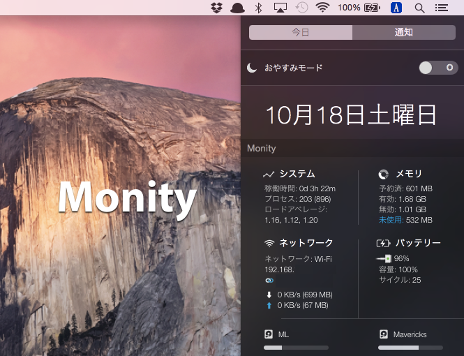
Task: Click the crescent moon icon
Action: [x=252, y=68]
